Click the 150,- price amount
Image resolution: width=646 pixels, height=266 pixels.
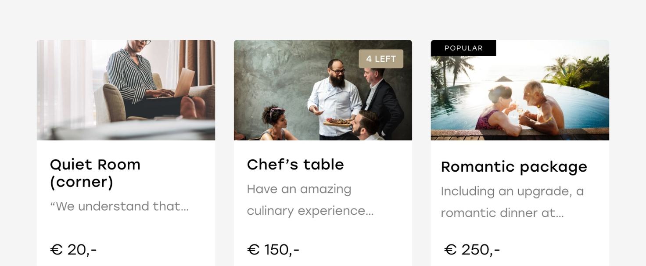[282, 250]
